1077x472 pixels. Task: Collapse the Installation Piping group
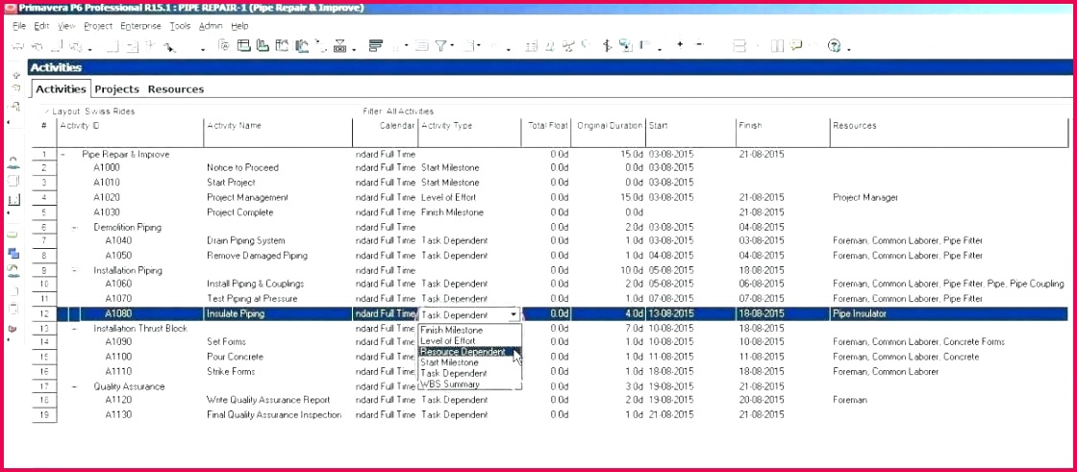click(75, 270)
